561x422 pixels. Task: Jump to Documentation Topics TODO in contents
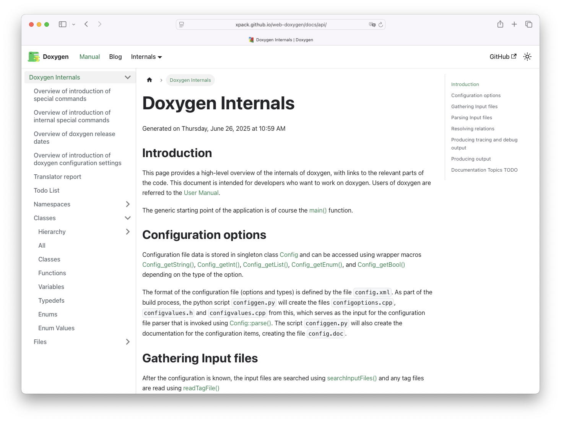coord(484,170)
